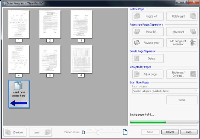The image size is (200, 139).
Task: Click the Rotate left button
Action: 148,16
